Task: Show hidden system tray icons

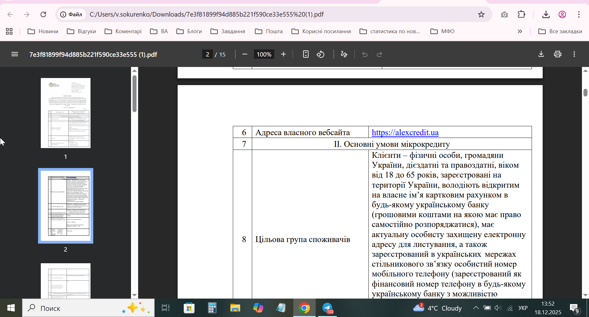Action: (x=476, y=308)
